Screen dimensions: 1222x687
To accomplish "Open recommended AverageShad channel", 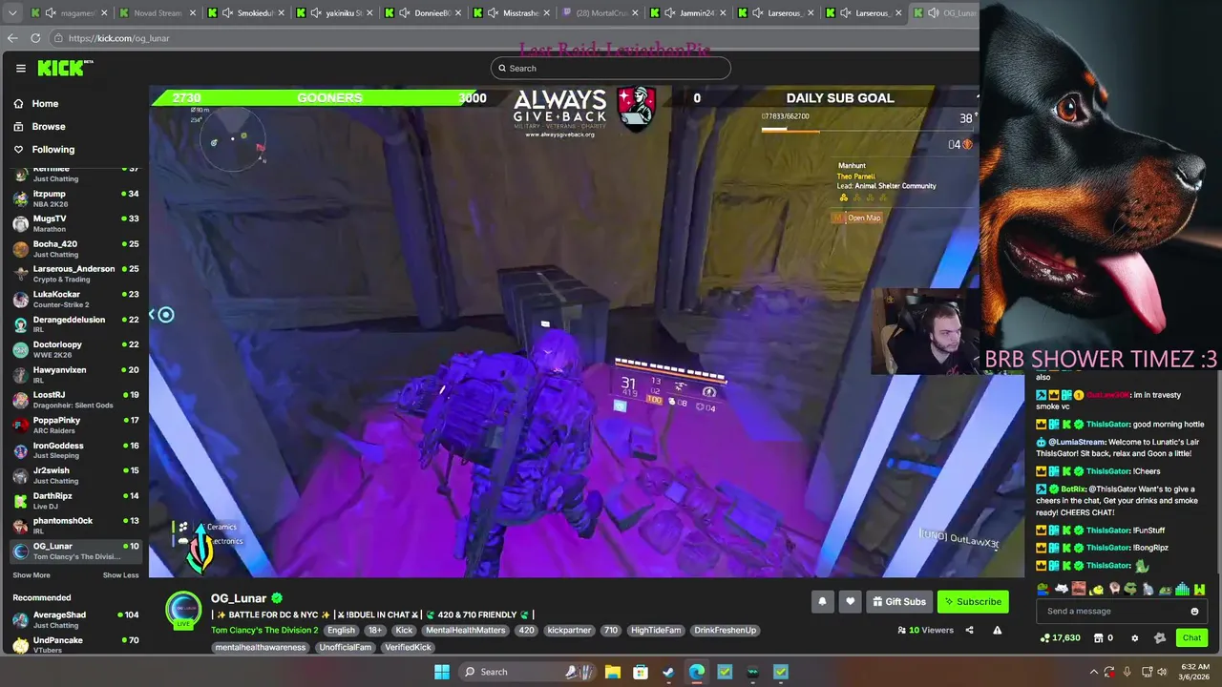I will click(x=74, y=620).
